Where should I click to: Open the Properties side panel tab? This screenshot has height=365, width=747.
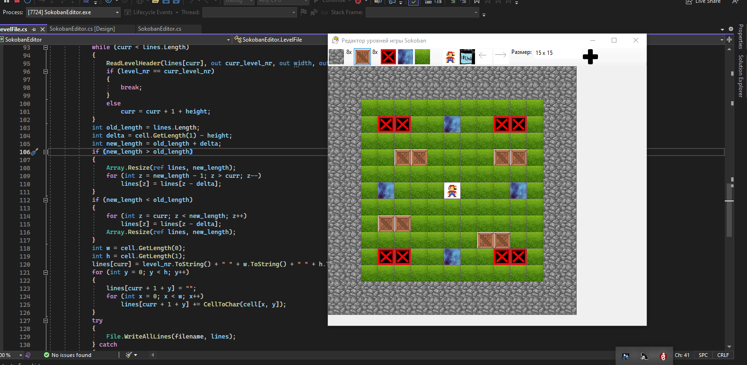(741, 37)
